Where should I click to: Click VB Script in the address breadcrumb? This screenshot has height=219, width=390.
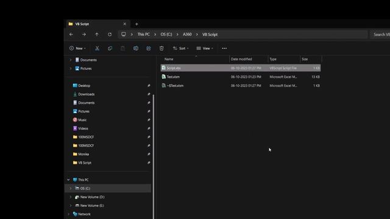[x=210, y=35]
